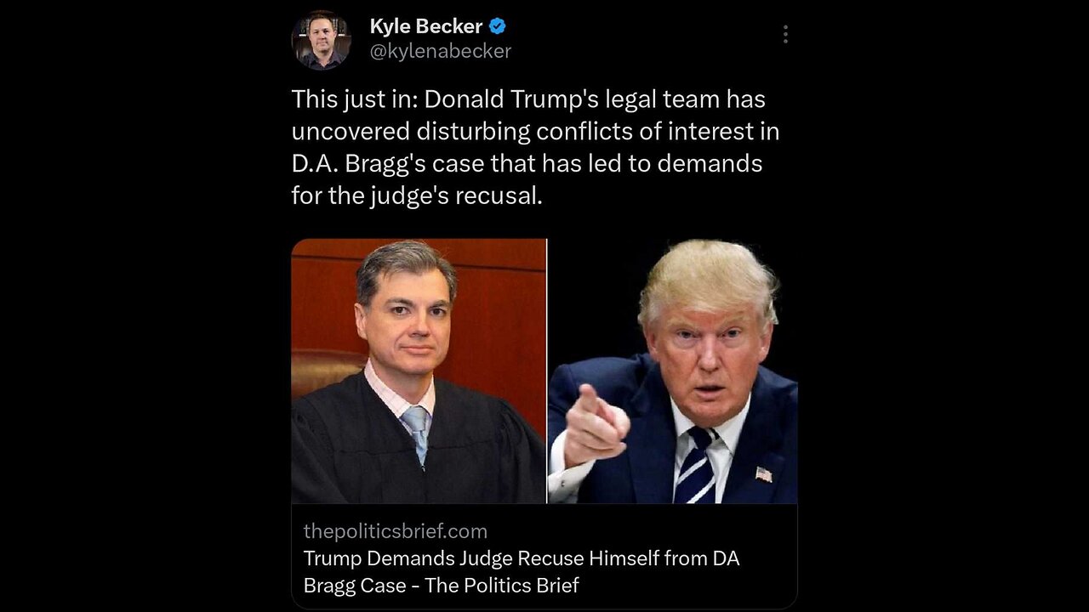The image size is (1089, 612).
Task: View the right photo of the pointing man
Action: 673,371
